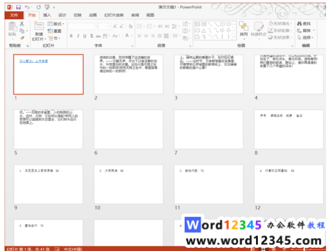Select blank slide 6 thumbnail
The image size is (328, 251).
pos(129,129)
